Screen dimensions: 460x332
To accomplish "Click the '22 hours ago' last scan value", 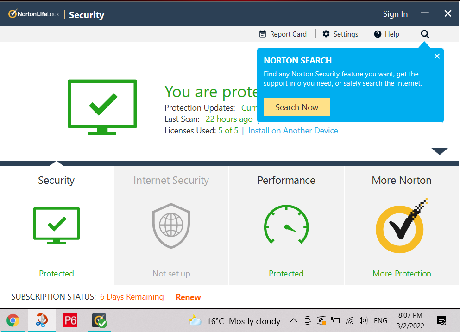I will click(229, 119).
